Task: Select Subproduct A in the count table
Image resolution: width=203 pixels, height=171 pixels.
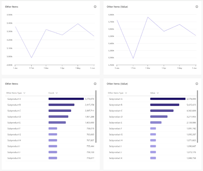Action: click(14, 99)
